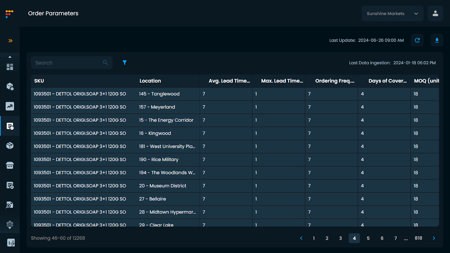This screenshot has height=253, width=450.
Task: Sort by the Location column header
Action: (150, 81)
